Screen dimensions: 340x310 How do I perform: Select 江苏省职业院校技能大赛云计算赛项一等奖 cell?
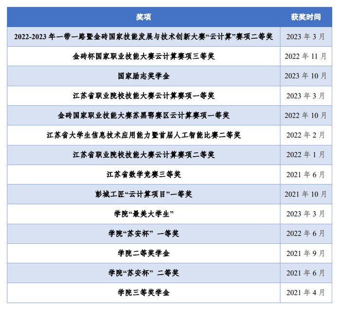point(144,96)
